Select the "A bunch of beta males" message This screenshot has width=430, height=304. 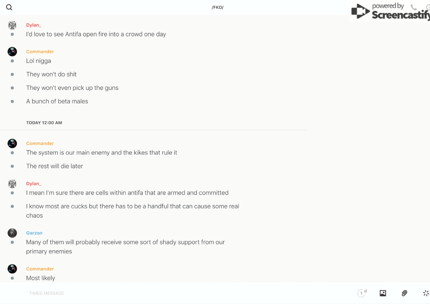tap(57, 101)
